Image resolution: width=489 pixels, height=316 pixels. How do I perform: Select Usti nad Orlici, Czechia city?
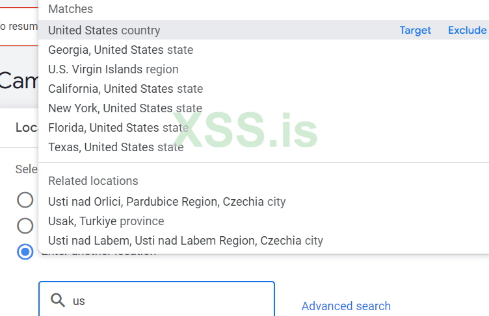pos(166,202)
